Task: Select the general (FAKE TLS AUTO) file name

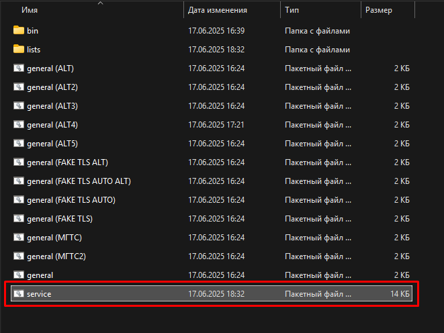Action: tap(71, 200)
